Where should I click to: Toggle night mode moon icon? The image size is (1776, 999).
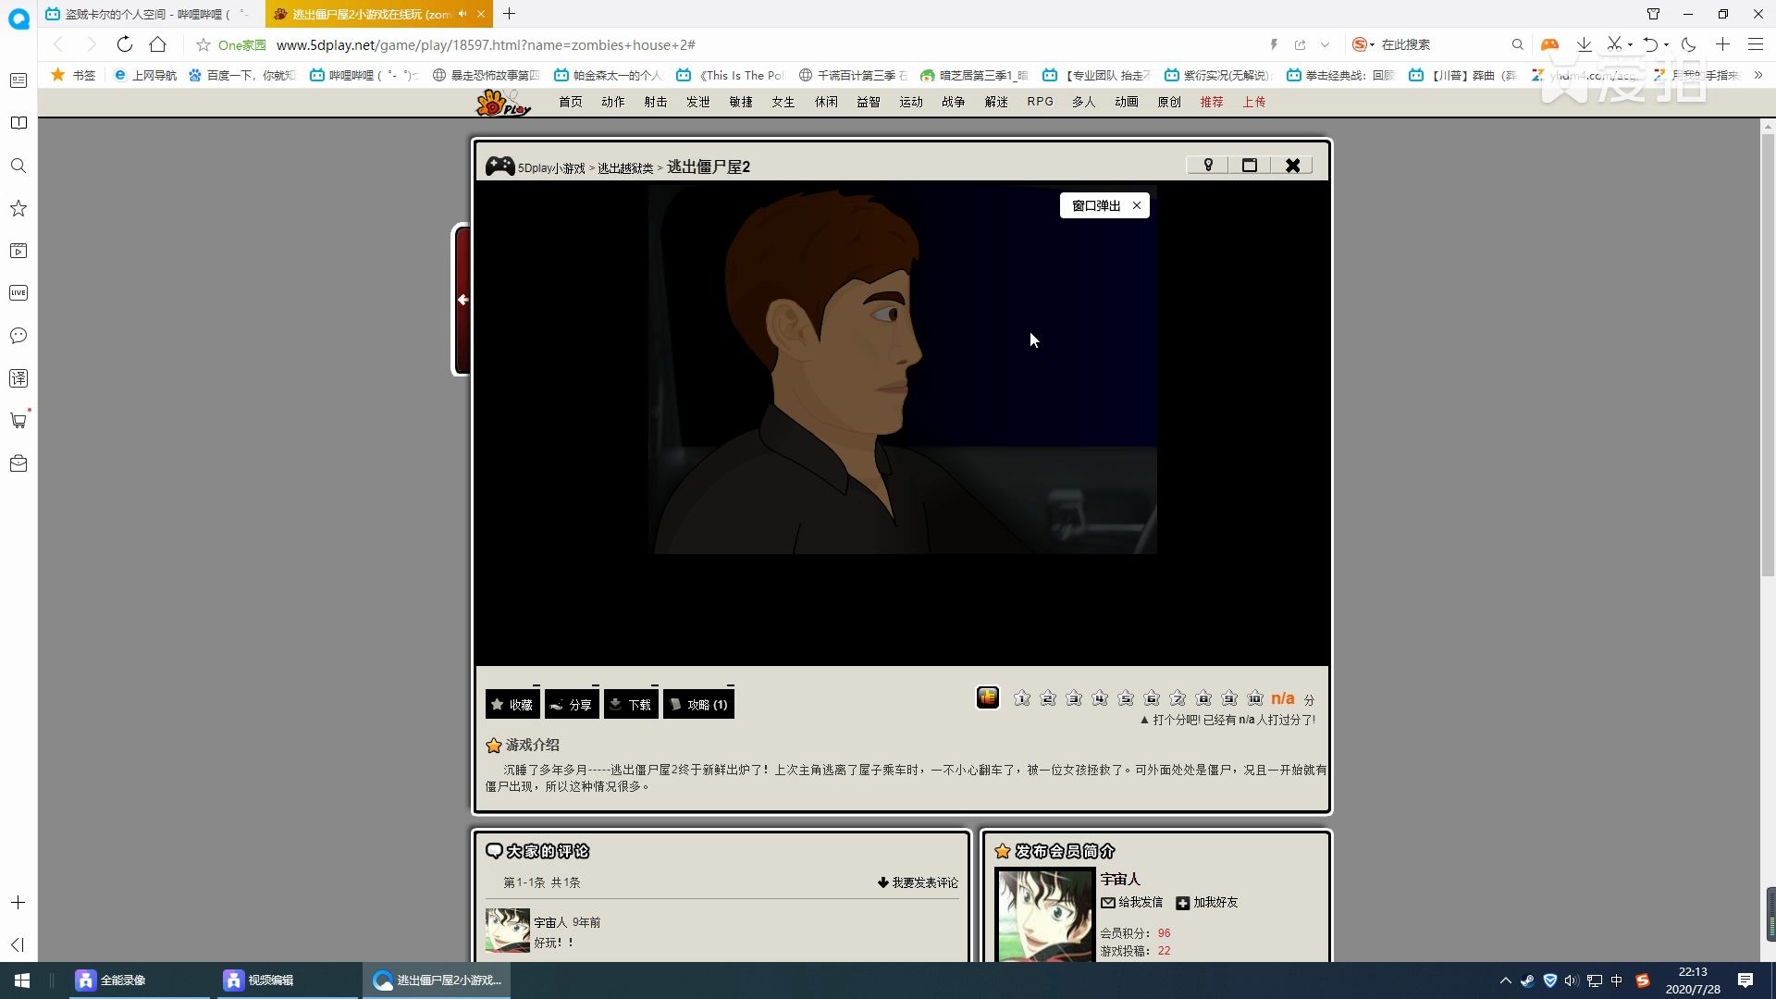pos(1689,44)
